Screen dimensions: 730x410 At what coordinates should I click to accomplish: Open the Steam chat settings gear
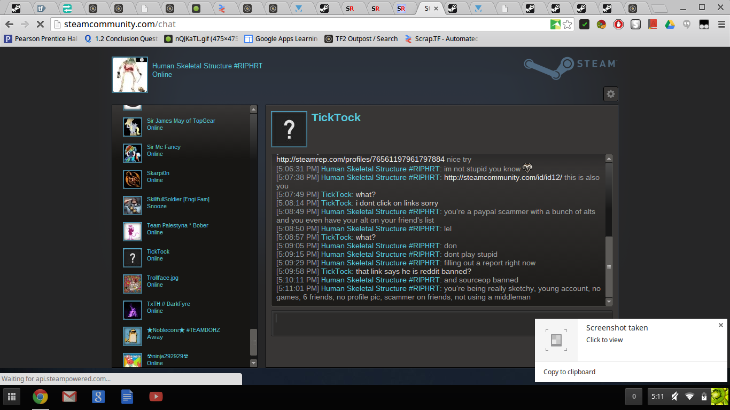(x=610, y=94)
